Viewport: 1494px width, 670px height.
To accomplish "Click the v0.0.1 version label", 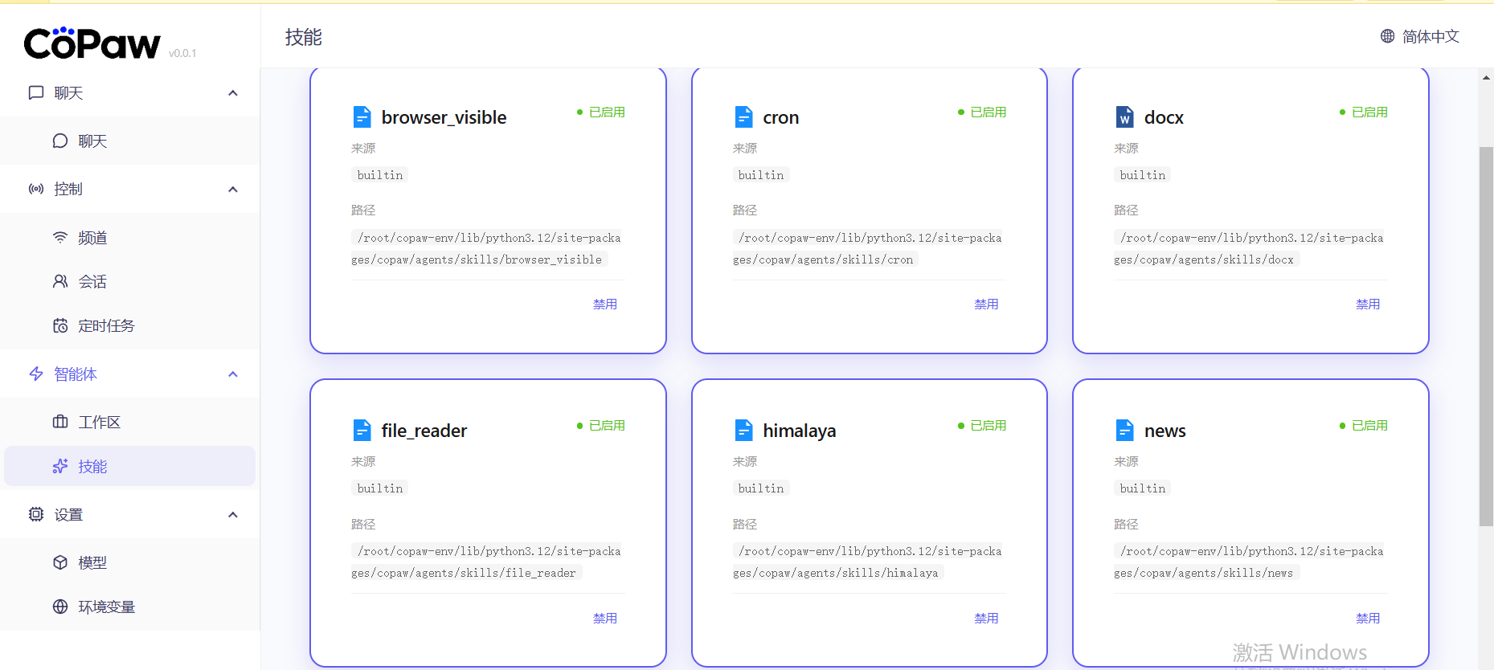I will (x=182, y=53).
